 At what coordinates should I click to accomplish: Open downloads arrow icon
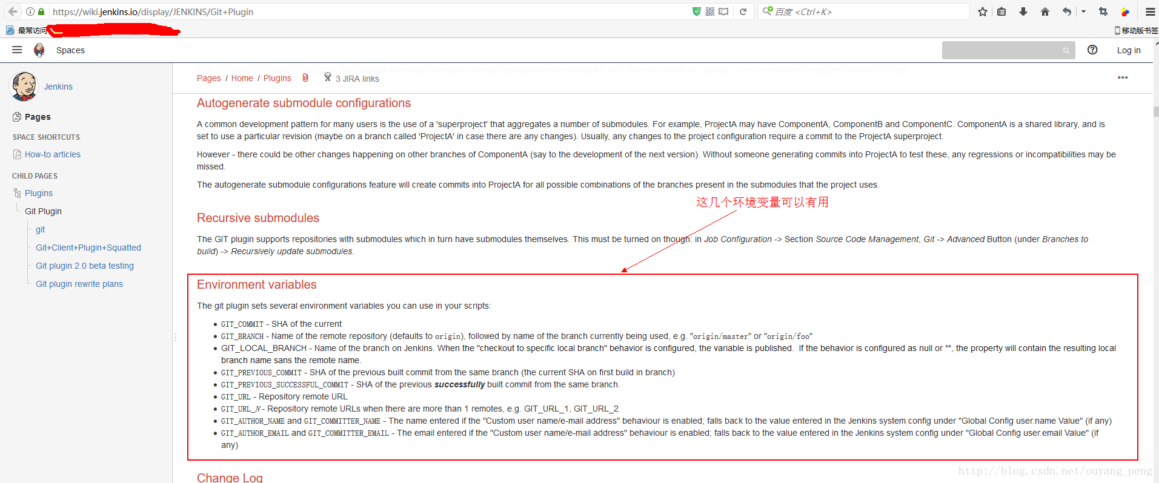tap(1023, 11)
